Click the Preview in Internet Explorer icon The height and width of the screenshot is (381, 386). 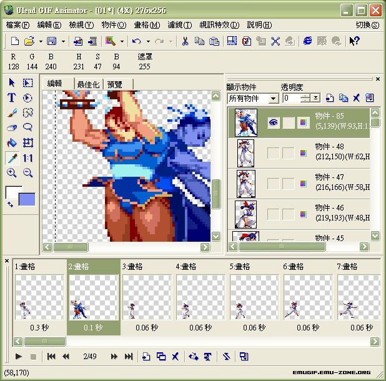click(307, 41)
